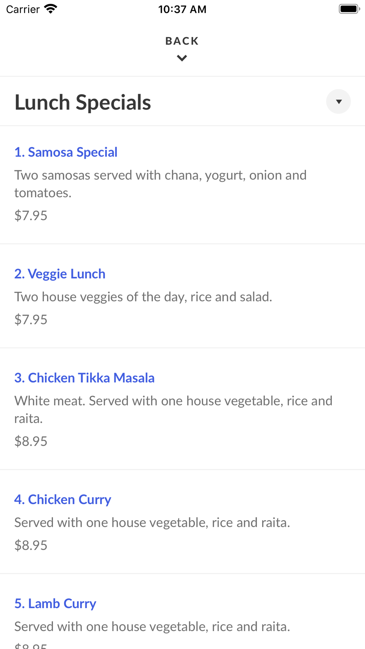Open the Lunch Specials category dropdown
365x649 pixels.
(338, 101)
